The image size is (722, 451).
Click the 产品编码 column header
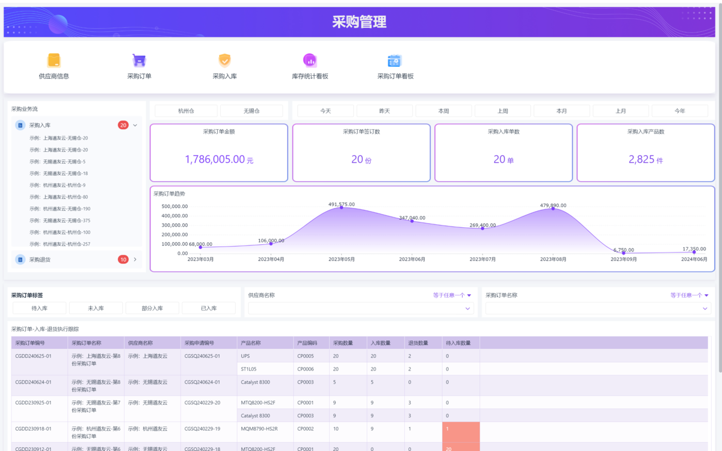click(311, 343)
